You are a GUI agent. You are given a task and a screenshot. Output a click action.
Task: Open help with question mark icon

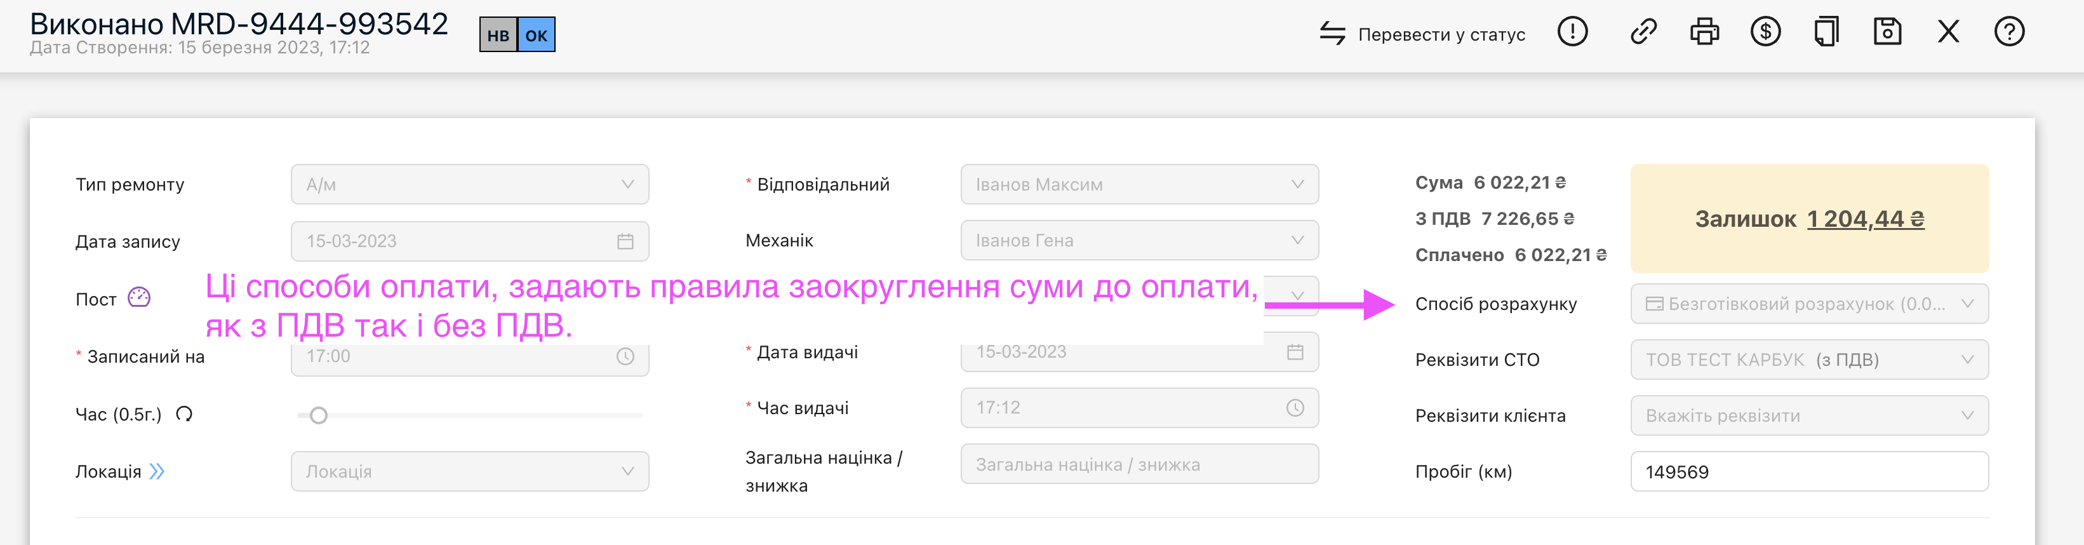pos(2009,32)
